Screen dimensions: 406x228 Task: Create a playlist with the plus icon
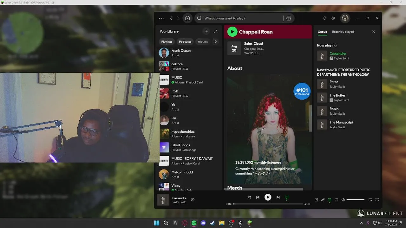tap(206, 31)
